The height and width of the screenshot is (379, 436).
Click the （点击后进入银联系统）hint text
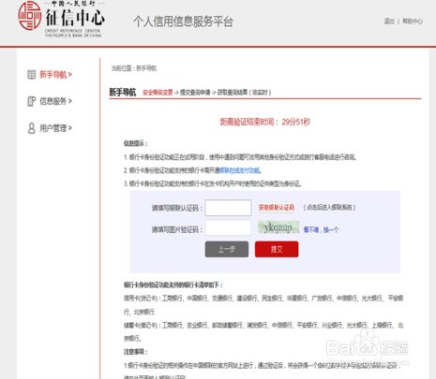click(329, 208)
